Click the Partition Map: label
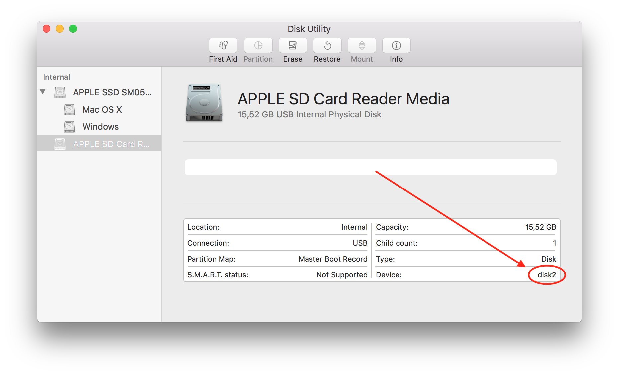This screenshot has height=375, width=619. point(212,259)
